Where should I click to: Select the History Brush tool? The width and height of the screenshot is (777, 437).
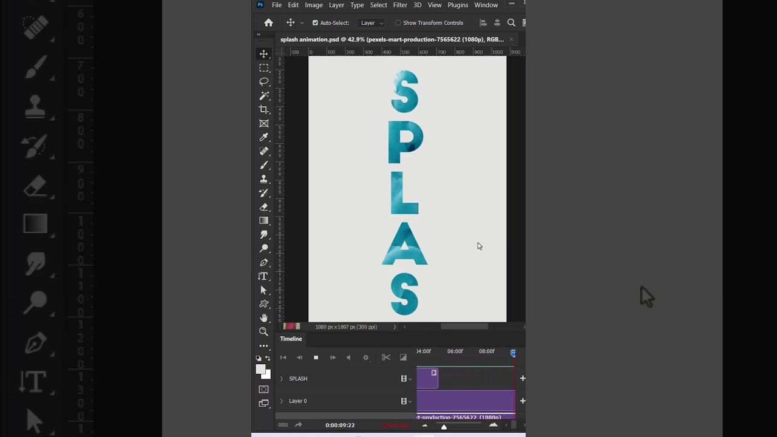tap(263, 193)
